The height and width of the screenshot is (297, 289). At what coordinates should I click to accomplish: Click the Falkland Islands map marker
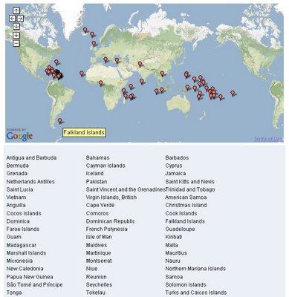pos(59,121)
